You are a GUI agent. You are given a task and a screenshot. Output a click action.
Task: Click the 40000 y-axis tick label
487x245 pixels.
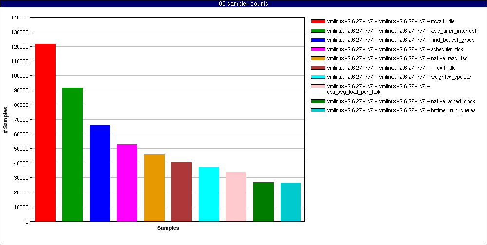21,163
